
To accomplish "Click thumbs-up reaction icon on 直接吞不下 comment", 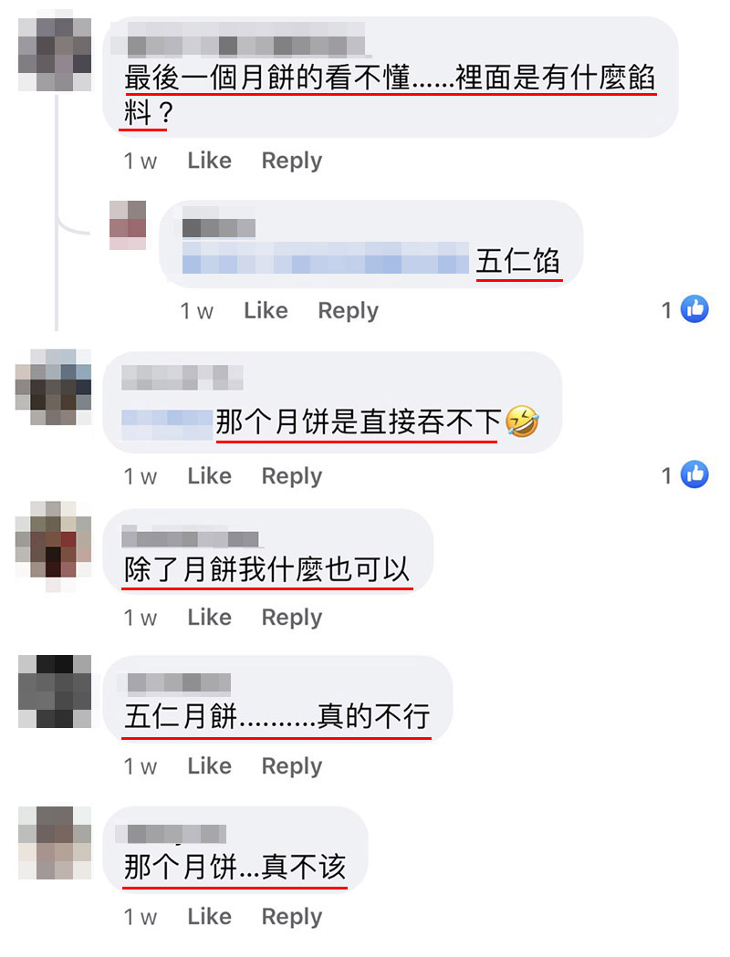I will (x=694, y=474).
